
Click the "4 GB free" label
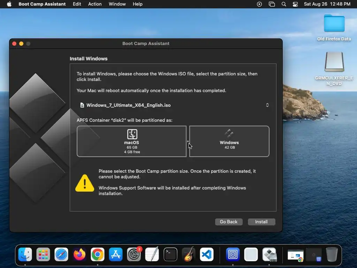(132, 152)
